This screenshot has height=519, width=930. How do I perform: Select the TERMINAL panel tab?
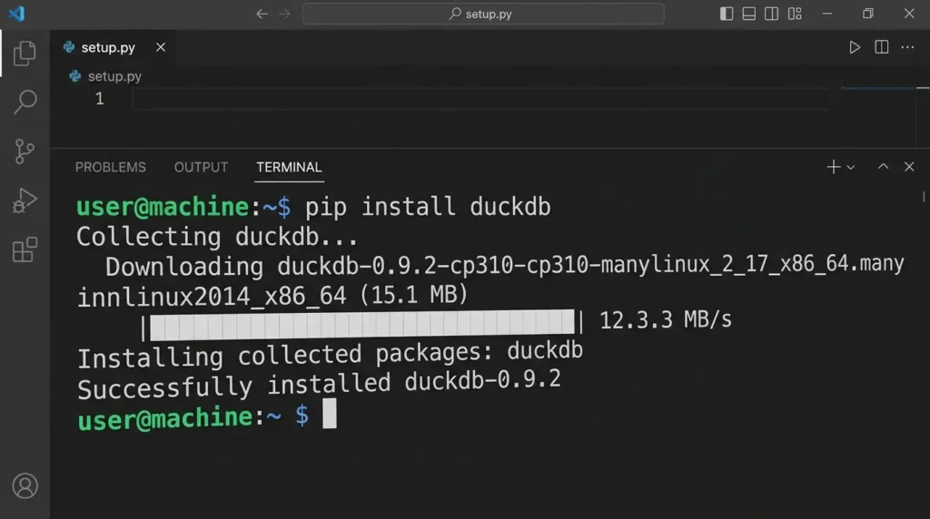(289, 167)
